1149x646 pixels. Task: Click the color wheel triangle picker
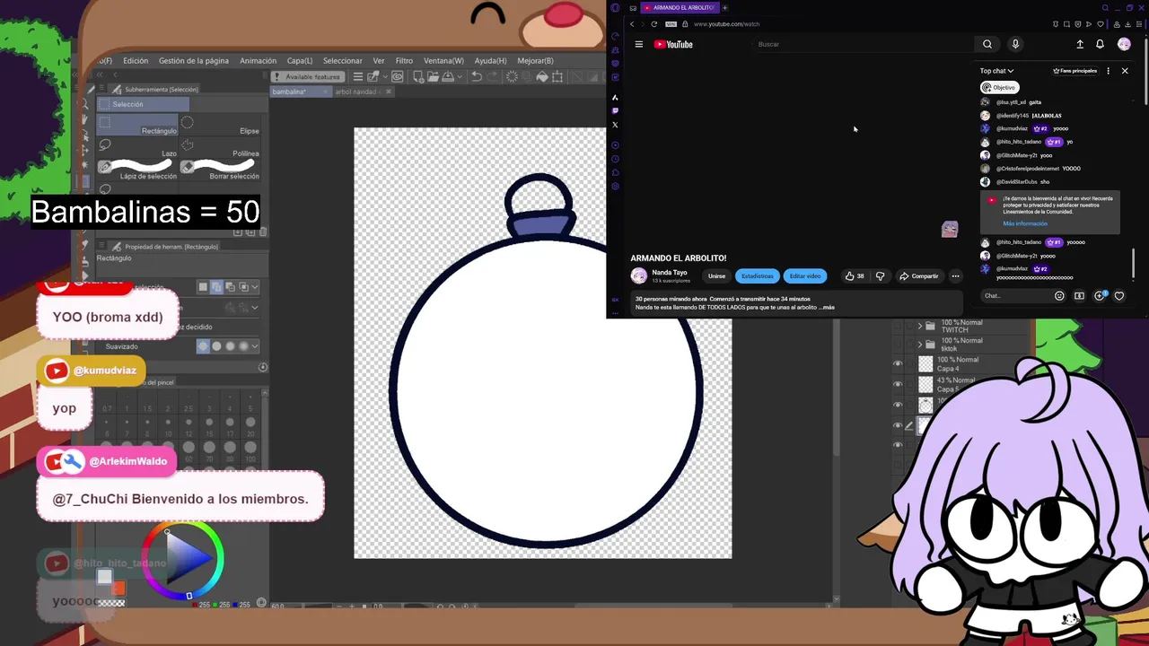click(x=190, y=559)
